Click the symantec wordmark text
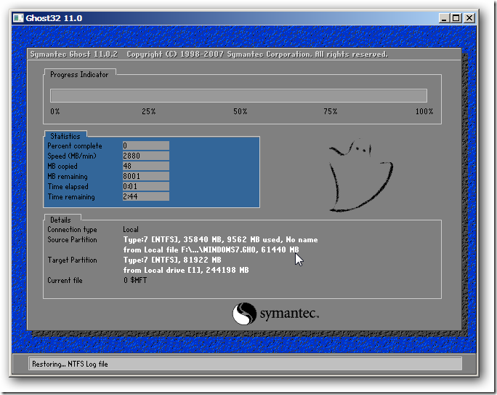This screenshot has height=395, width=497. tap(289, 314)
